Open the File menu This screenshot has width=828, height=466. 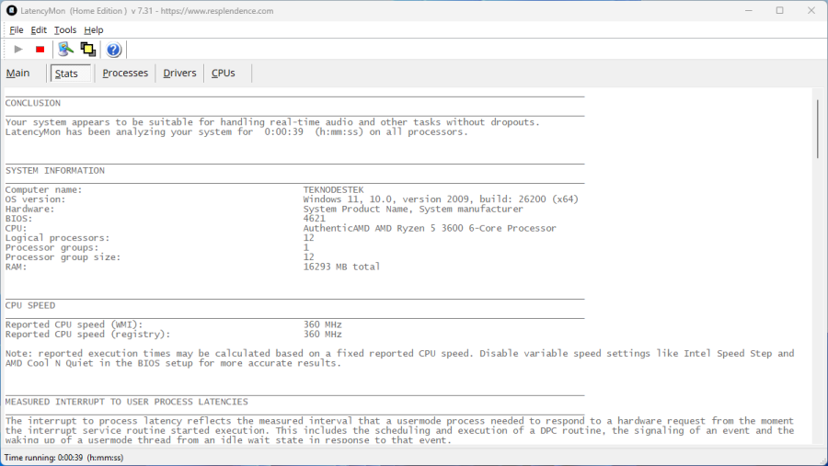point(17,29)
